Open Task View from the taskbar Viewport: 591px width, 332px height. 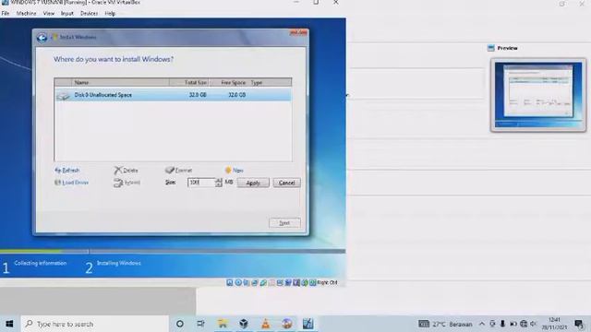[x=200, y=324]
